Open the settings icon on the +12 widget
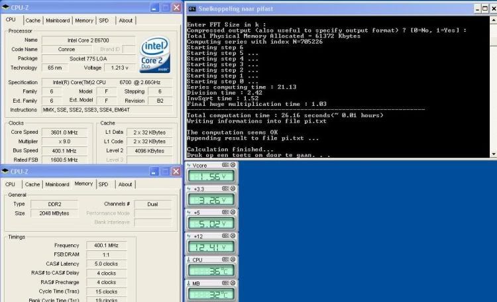 pyautogui.click(x=225, y=236)
